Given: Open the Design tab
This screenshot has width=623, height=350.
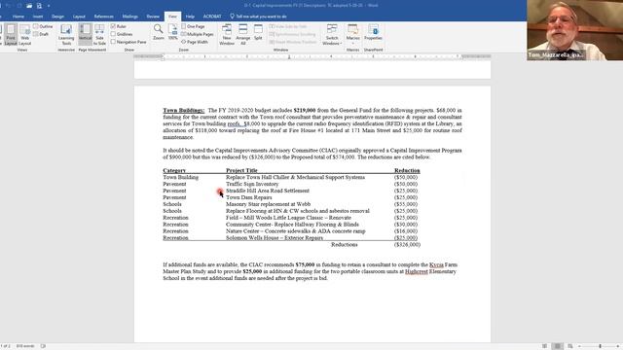Looking at the screenshot, I should coord(57,17).
